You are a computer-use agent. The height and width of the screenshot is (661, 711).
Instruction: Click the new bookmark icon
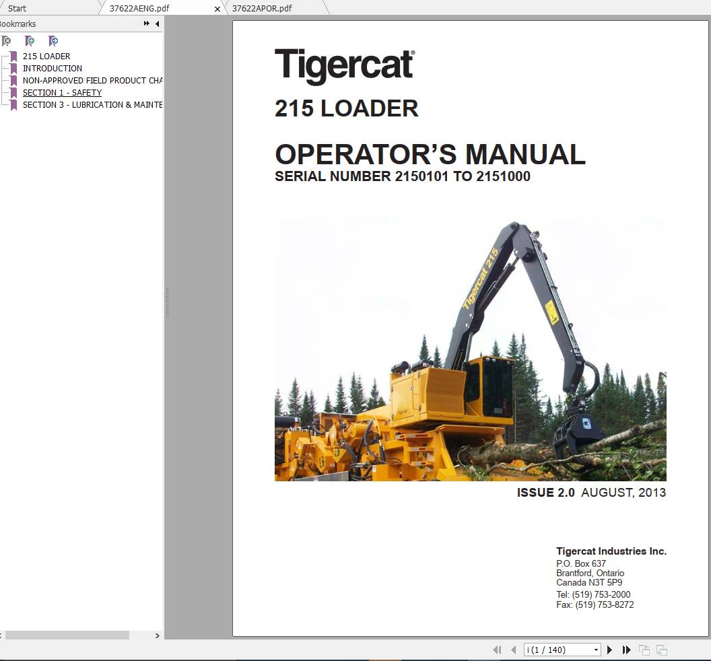30,41
